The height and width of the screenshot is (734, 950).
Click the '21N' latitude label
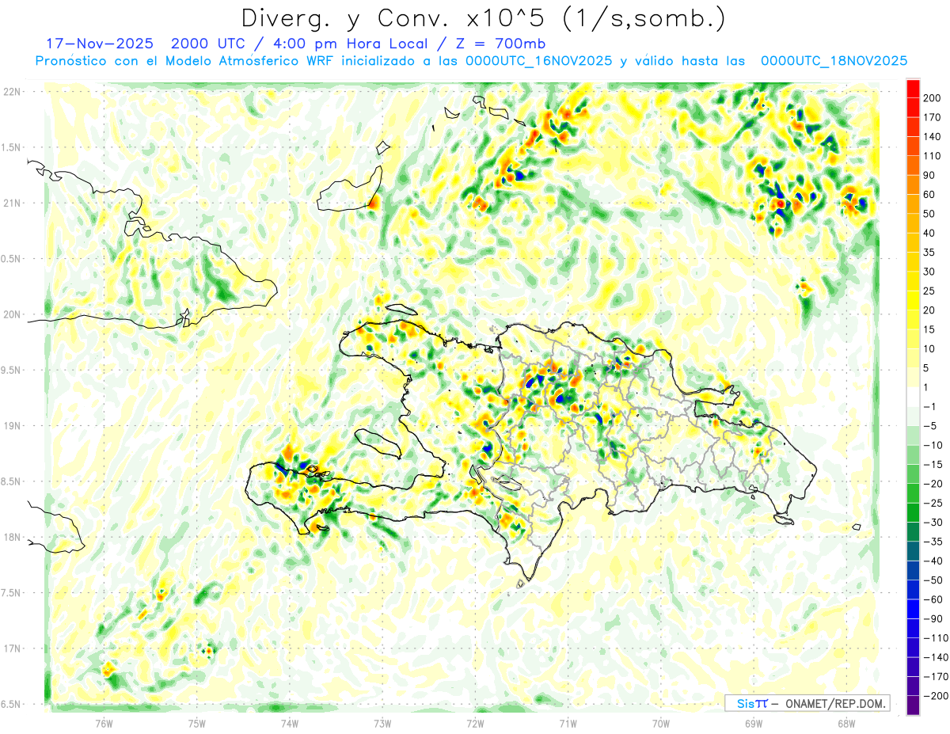[12, 203]
